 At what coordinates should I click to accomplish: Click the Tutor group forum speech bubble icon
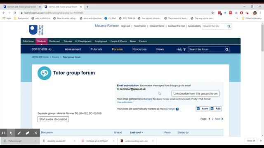(x=44, y=73)
